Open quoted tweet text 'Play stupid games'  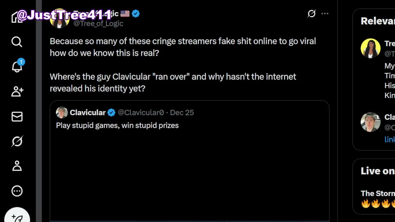coord(117,125)
